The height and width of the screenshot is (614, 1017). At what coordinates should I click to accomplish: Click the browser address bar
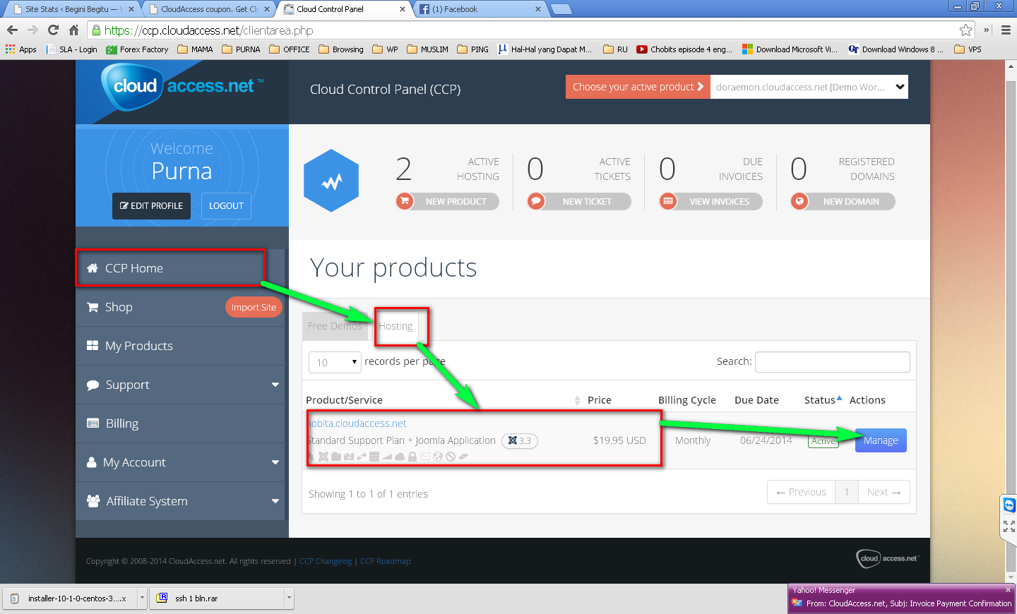(x=530, y=30)
